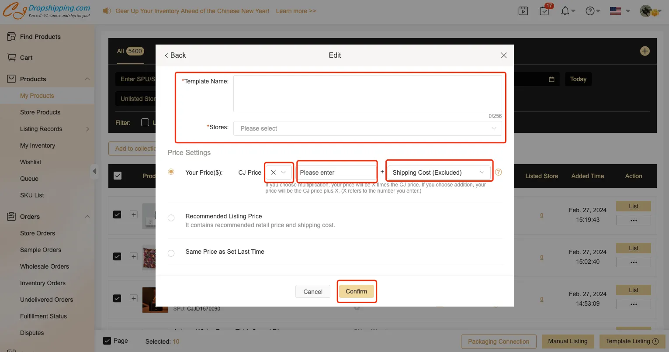669x352 pixels.
Task: Click the speaker announcement icon
Action: click(107, 11)
